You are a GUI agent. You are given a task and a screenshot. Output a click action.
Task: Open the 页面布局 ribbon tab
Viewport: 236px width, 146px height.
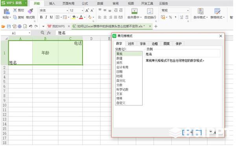(68, 3)
